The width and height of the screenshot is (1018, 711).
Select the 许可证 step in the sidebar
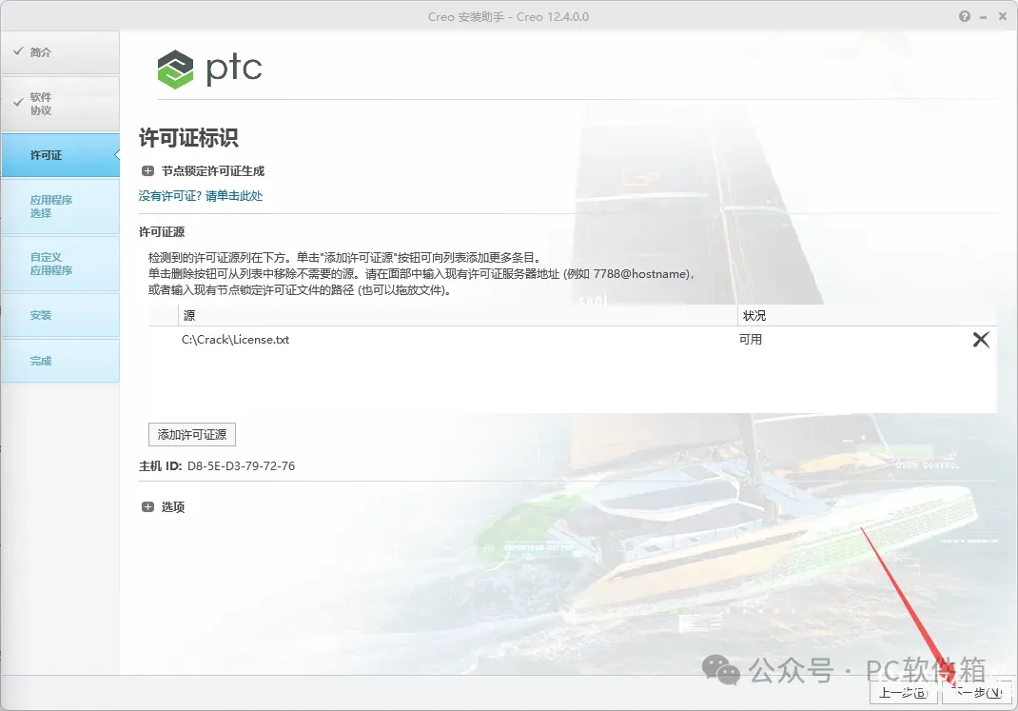point(60,155)
